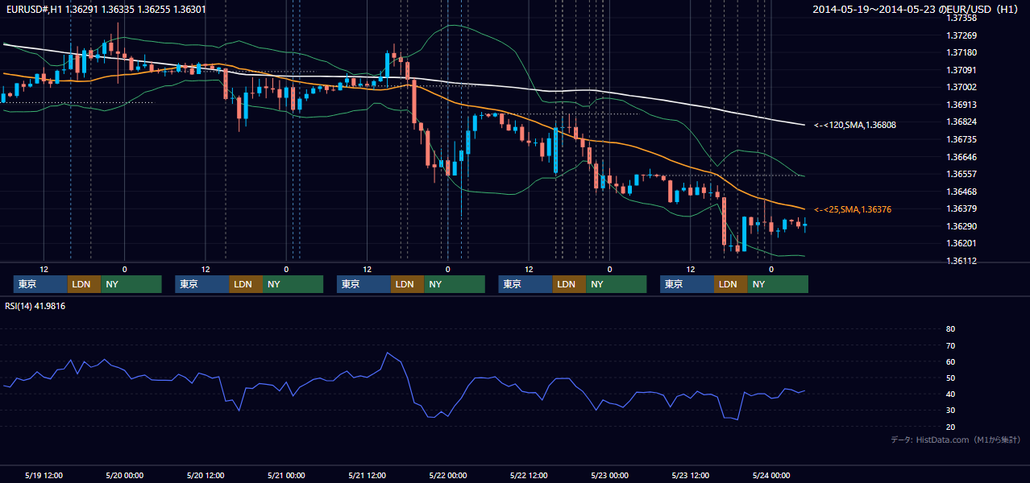Click price axis value 1.36646
The image size is (1030, 483).
[961, 157]
